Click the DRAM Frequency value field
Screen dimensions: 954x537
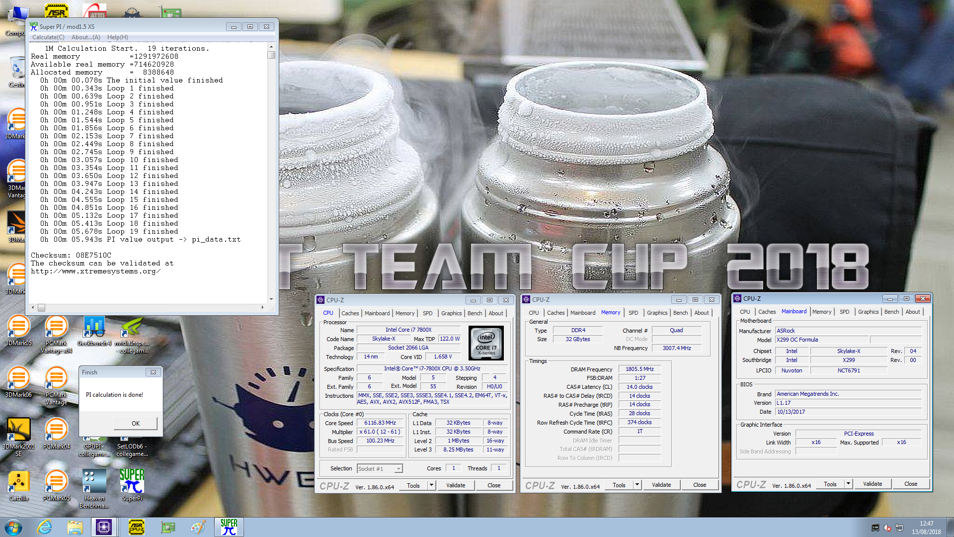tap(639, 369)
